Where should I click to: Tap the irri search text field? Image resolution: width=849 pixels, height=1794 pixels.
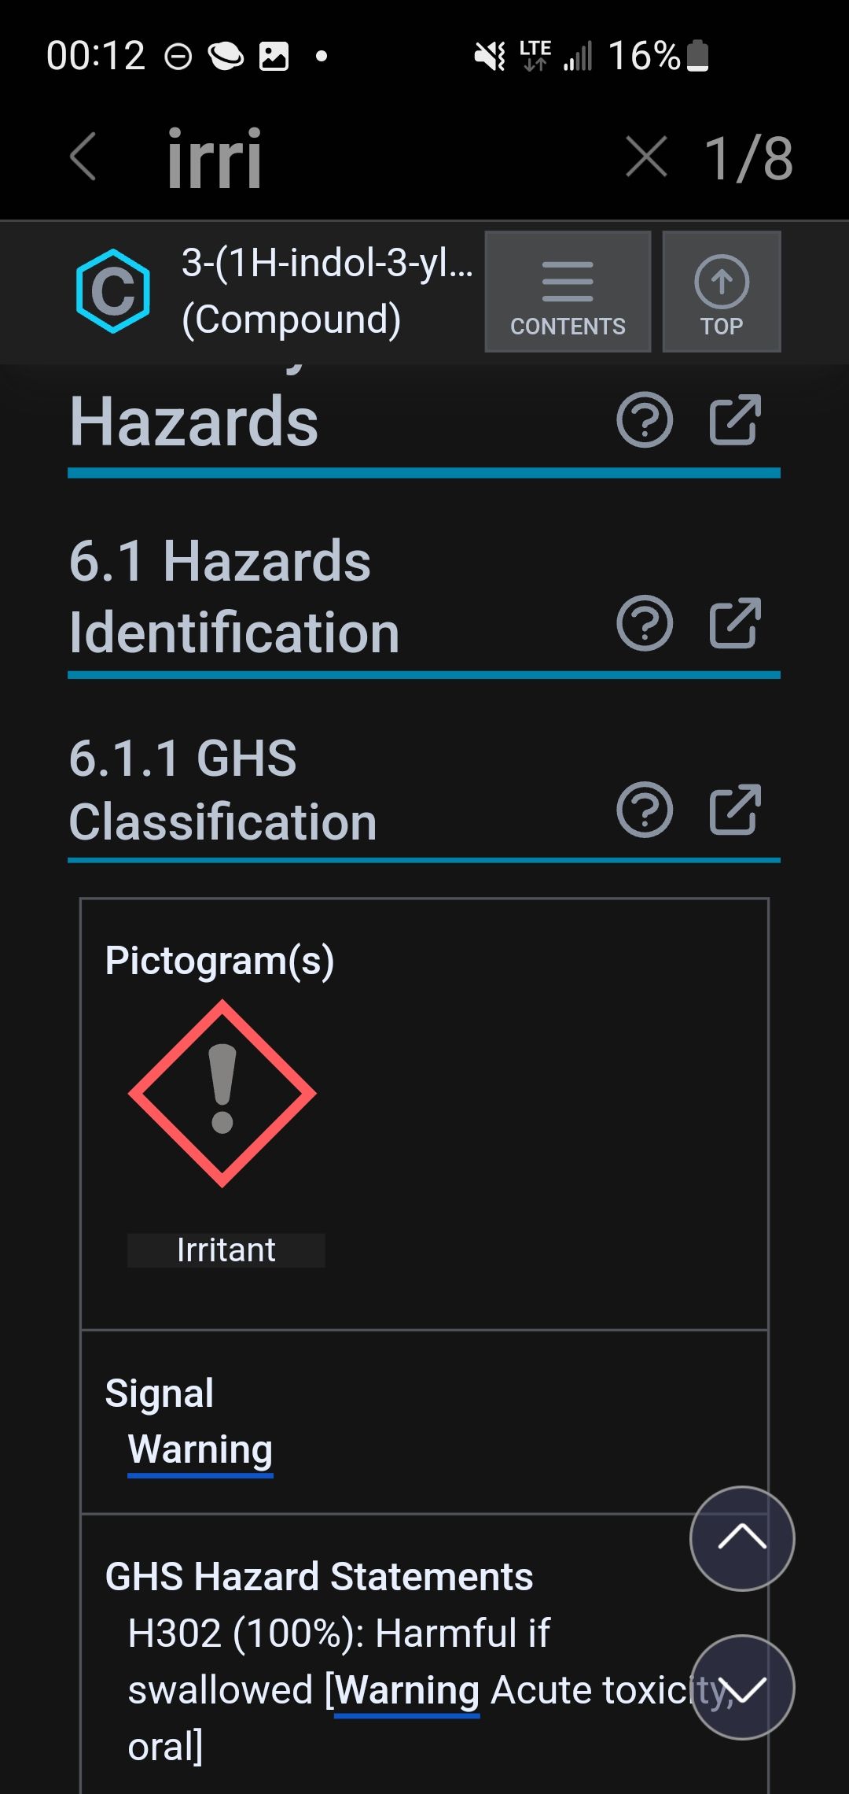(214, 158)
